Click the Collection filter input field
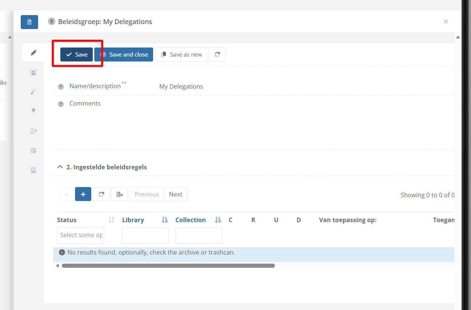 tap(199, 235)
